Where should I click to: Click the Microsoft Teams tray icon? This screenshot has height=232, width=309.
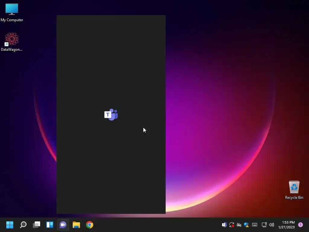click(x=224, y=225)
